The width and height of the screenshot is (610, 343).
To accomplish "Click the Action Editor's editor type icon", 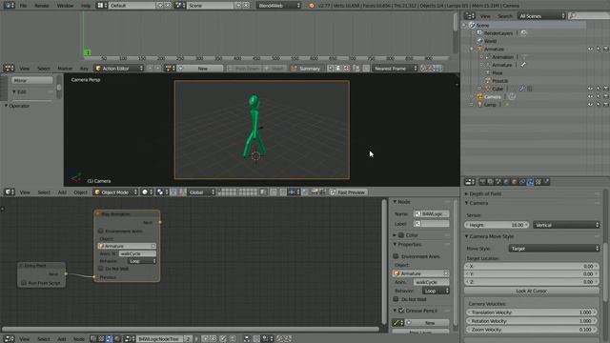I will pyautogui.click(x=9, y=69).
